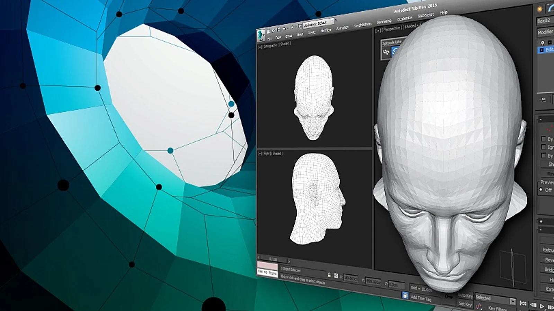Enable the By Angle checkbox
The height and width of the screenshot is (311, 554).
[x=544, y=156]
